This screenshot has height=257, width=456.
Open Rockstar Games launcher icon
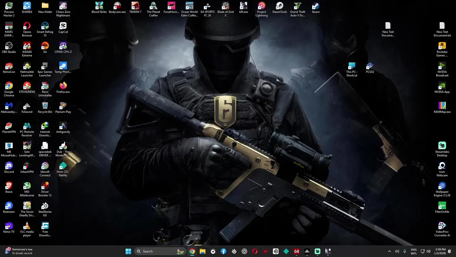pos(442,49)
